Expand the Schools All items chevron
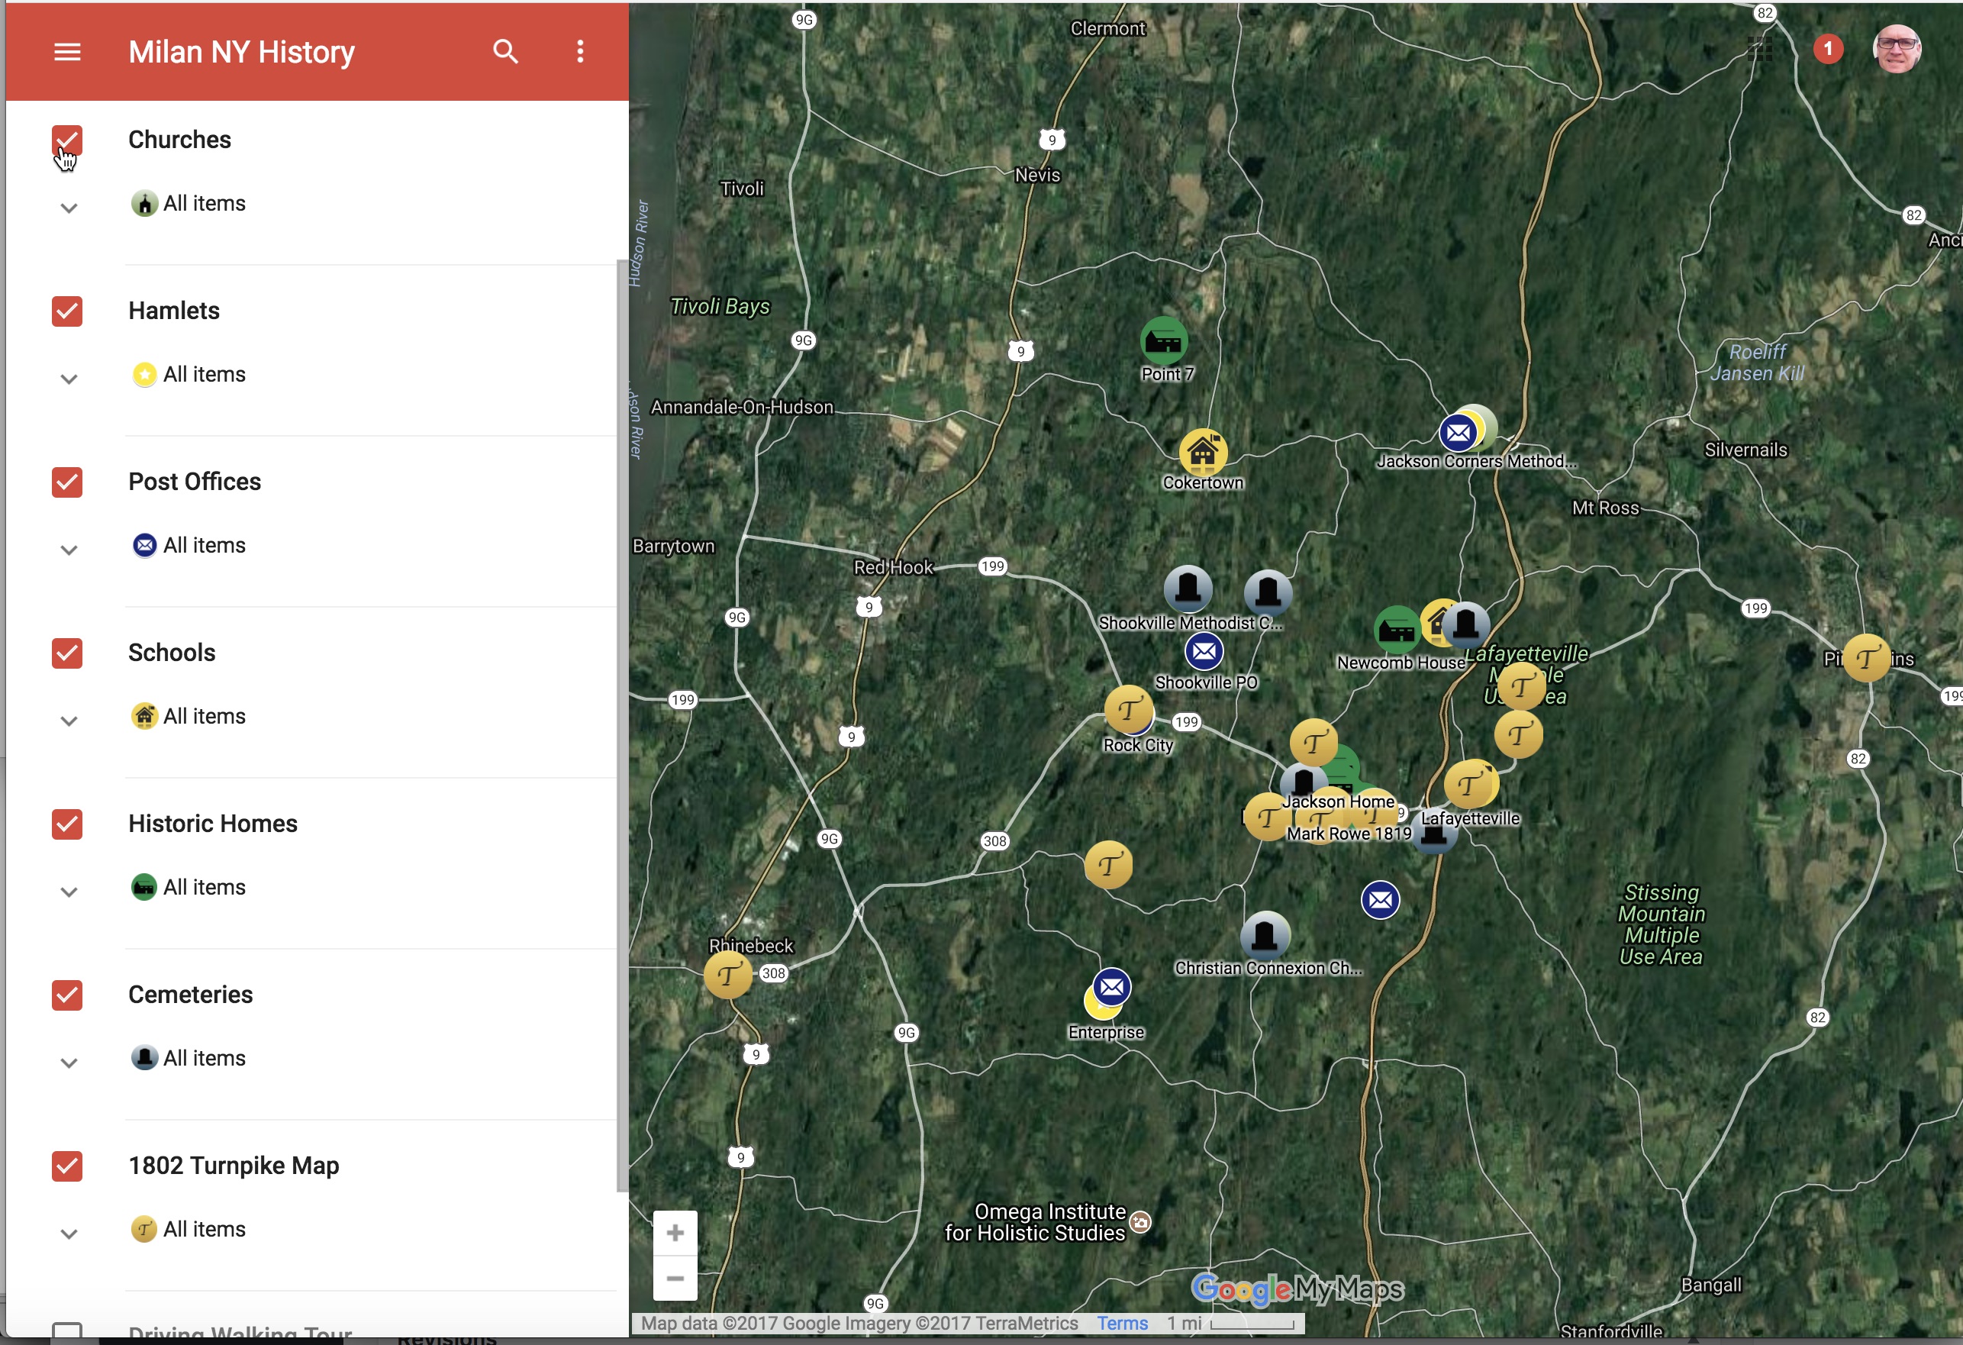 [x=69, y=721]
